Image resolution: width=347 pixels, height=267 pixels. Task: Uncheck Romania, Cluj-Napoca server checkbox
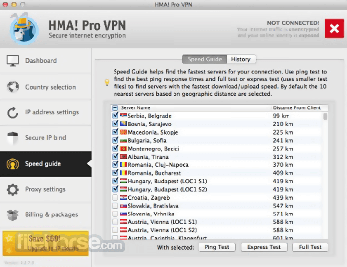(x=115, y=164)
